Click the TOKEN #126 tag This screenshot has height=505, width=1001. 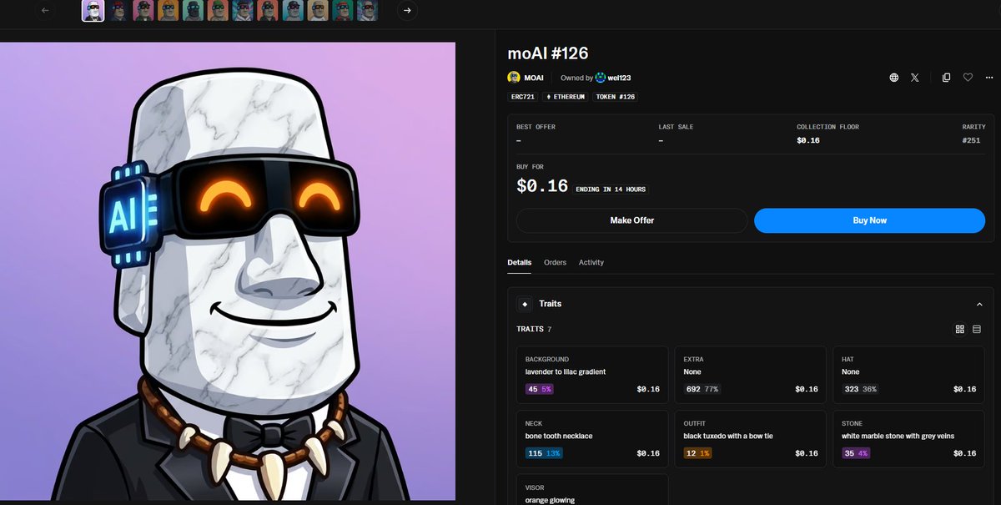pos(616,97)
